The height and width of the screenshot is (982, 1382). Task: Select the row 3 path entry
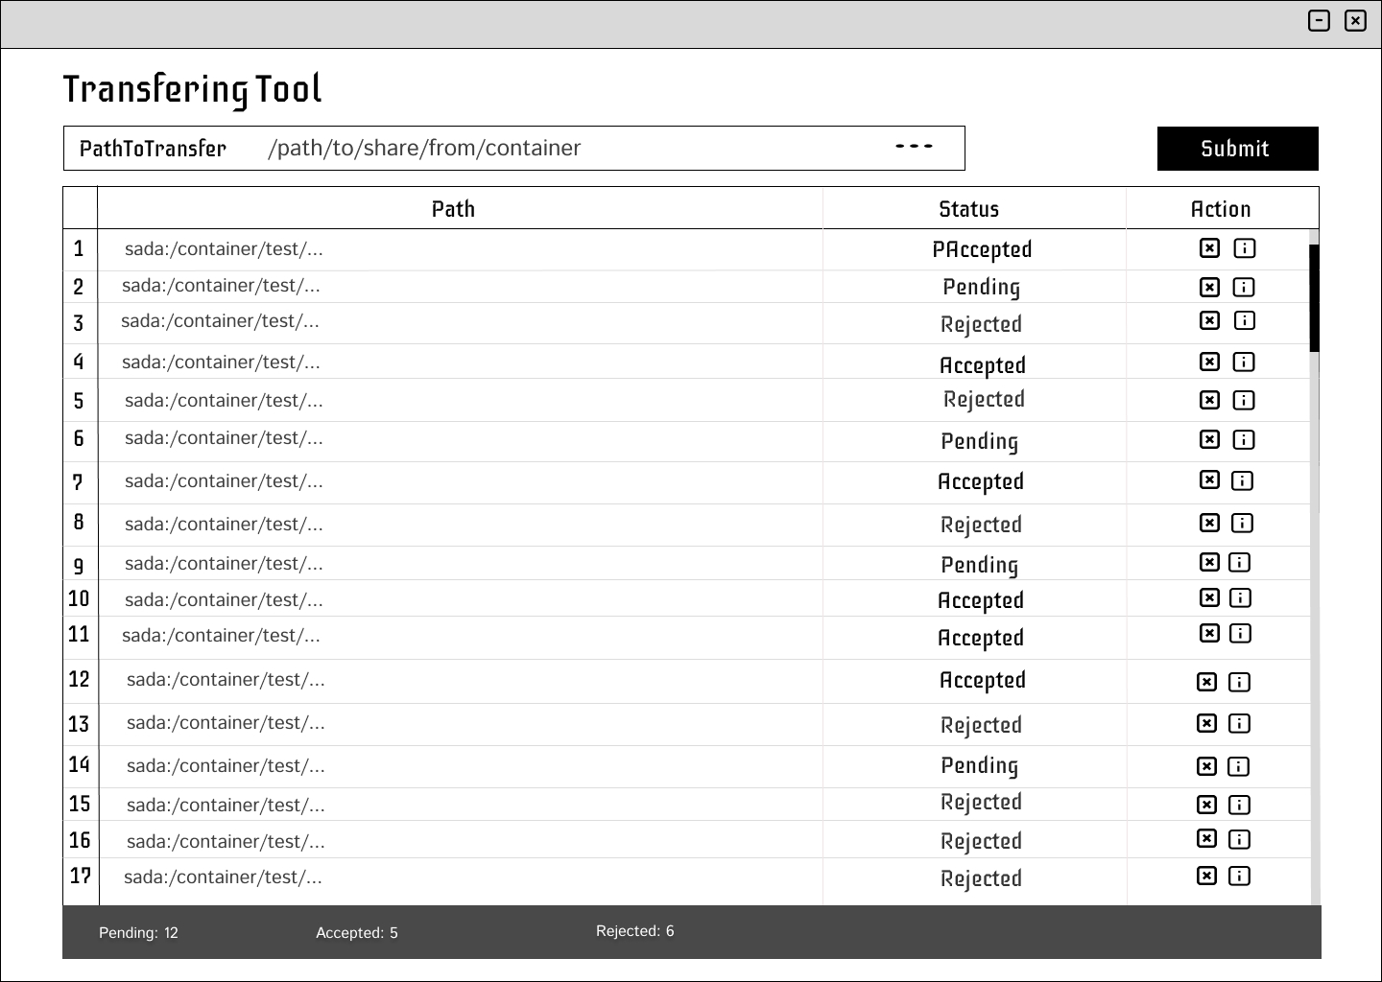[221, 321]
